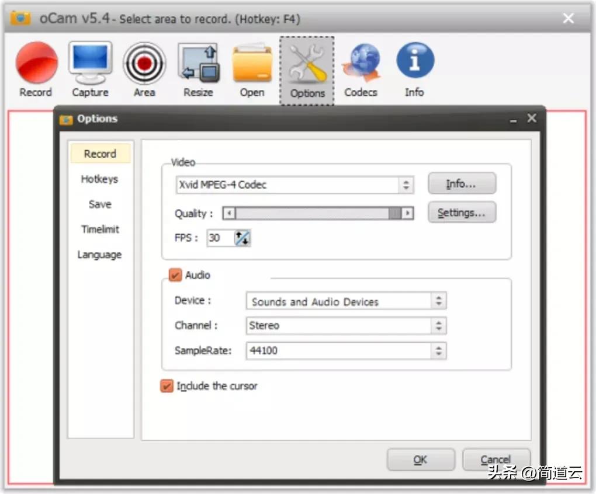Screen dimensions: 596x494
Task: Open recordings folder via Open icon
Action: tap(252, 63)
